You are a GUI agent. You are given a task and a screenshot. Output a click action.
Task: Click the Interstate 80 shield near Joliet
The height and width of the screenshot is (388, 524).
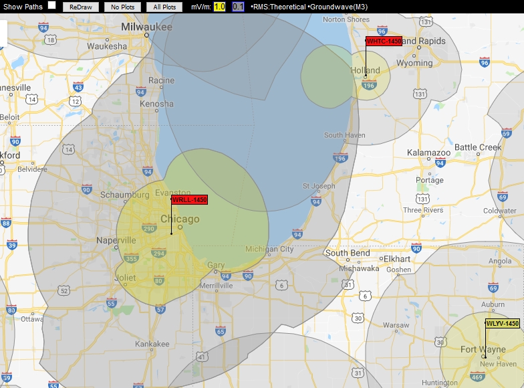[159, 281]
